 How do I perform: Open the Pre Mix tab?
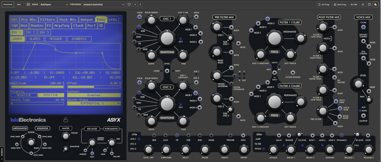[x=29, y=20]
